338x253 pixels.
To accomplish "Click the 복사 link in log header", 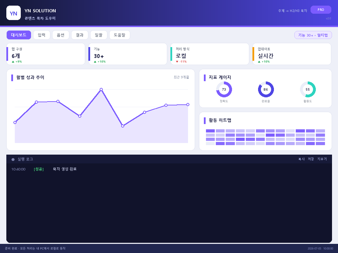I will pos(301,159).
